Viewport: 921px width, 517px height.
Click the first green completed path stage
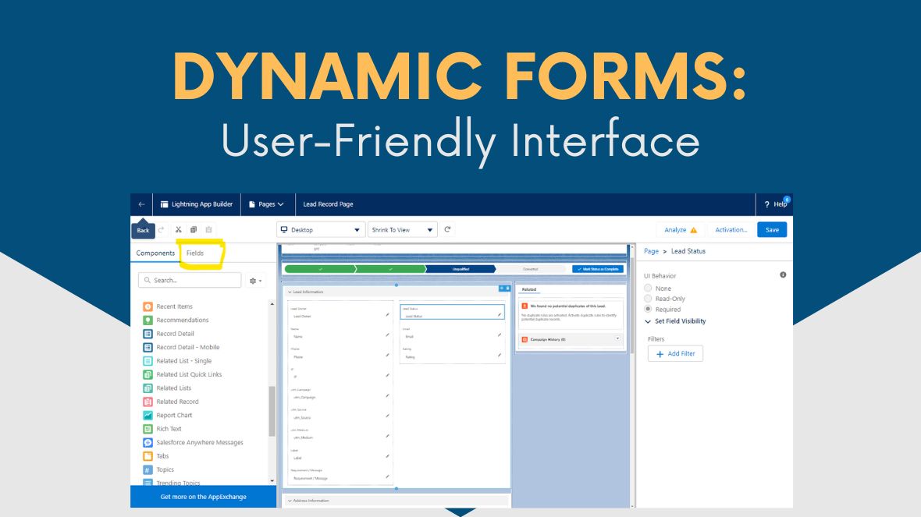pos(320,269)
